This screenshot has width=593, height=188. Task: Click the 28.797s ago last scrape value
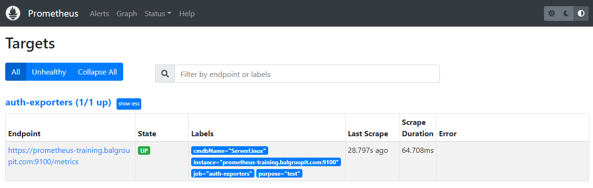(368, 150)
